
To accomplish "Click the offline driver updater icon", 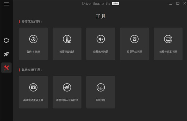I will tap(33, 87).
